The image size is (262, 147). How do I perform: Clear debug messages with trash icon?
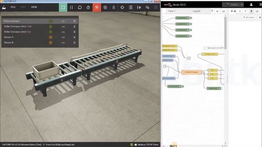[x=260, y=17]
